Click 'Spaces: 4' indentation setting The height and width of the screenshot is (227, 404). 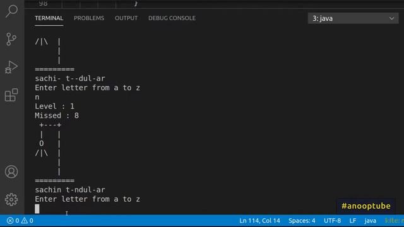(x=302, y=221)
